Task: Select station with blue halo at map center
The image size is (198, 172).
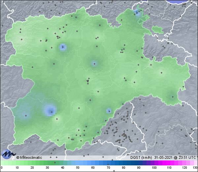Action: click(94, 64)
